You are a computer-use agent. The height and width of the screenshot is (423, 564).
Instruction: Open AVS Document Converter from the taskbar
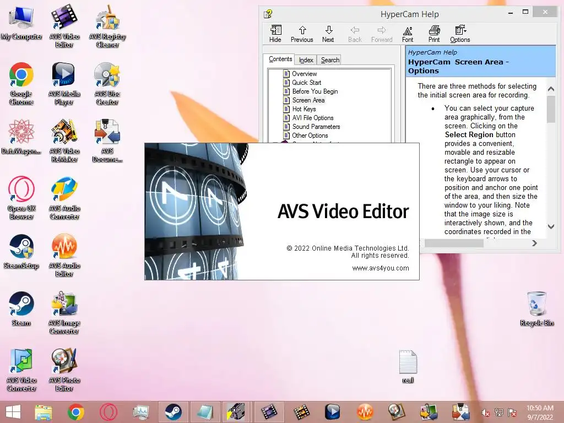(461, 412)
